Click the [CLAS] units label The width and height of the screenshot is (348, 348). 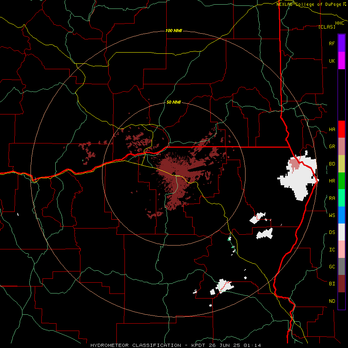tap(327, 27)
